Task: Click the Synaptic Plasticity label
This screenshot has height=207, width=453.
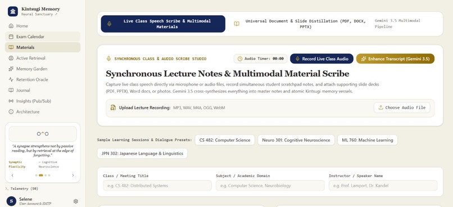Action: pyautogui.click(x=17, y=164)
